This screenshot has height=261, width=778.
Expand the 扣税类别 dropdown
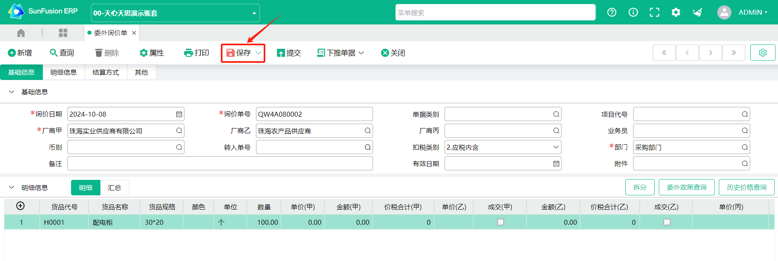[556, 147]
